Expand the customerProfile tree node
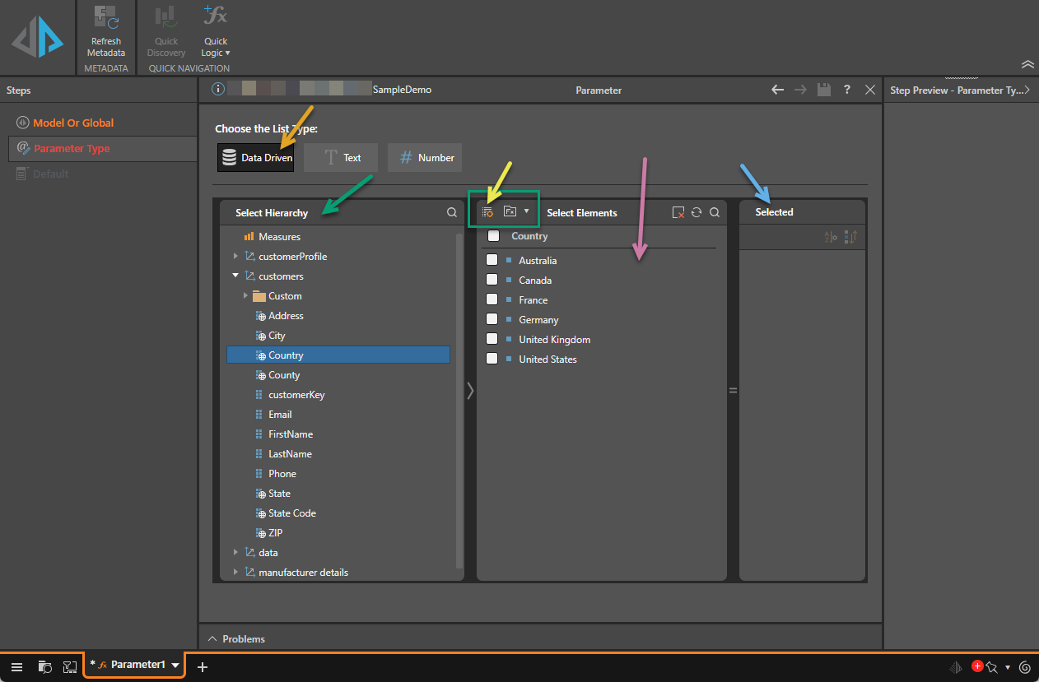The width and height of the screenshot is (1039, 682). pos(236,257)
